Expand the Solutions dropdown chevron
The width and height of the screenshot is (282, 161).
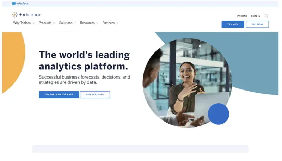(75, 23)
